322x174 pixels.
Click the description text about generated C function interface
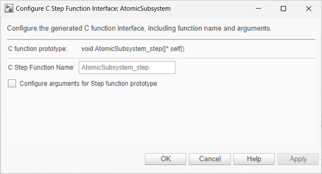[x=140, y=29]
